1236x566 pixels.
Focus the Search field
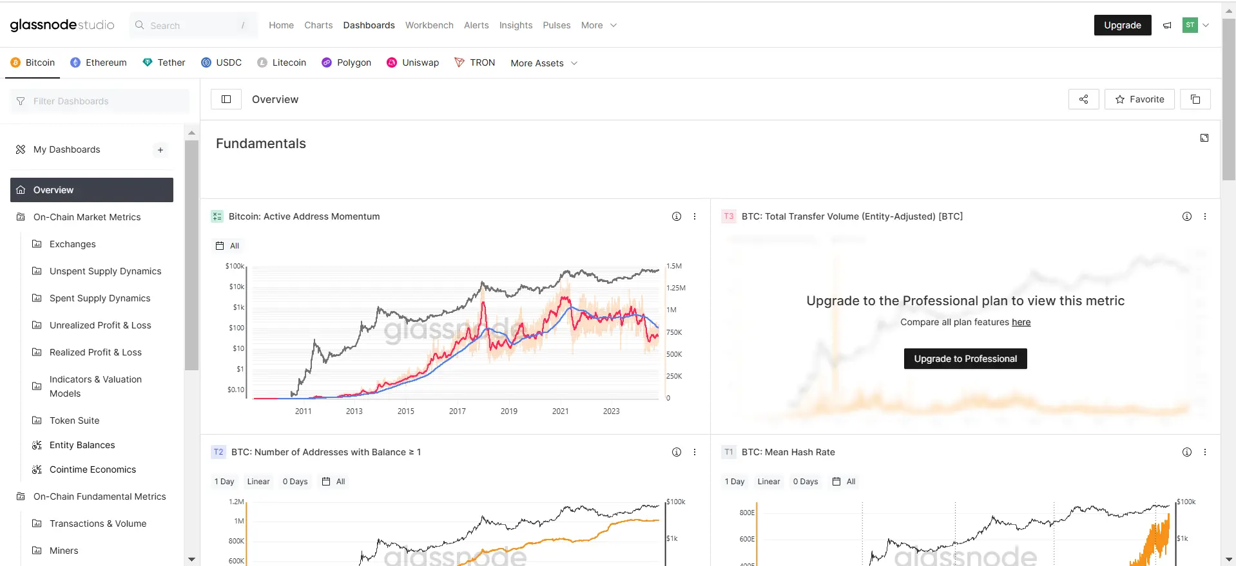[193, 25]
